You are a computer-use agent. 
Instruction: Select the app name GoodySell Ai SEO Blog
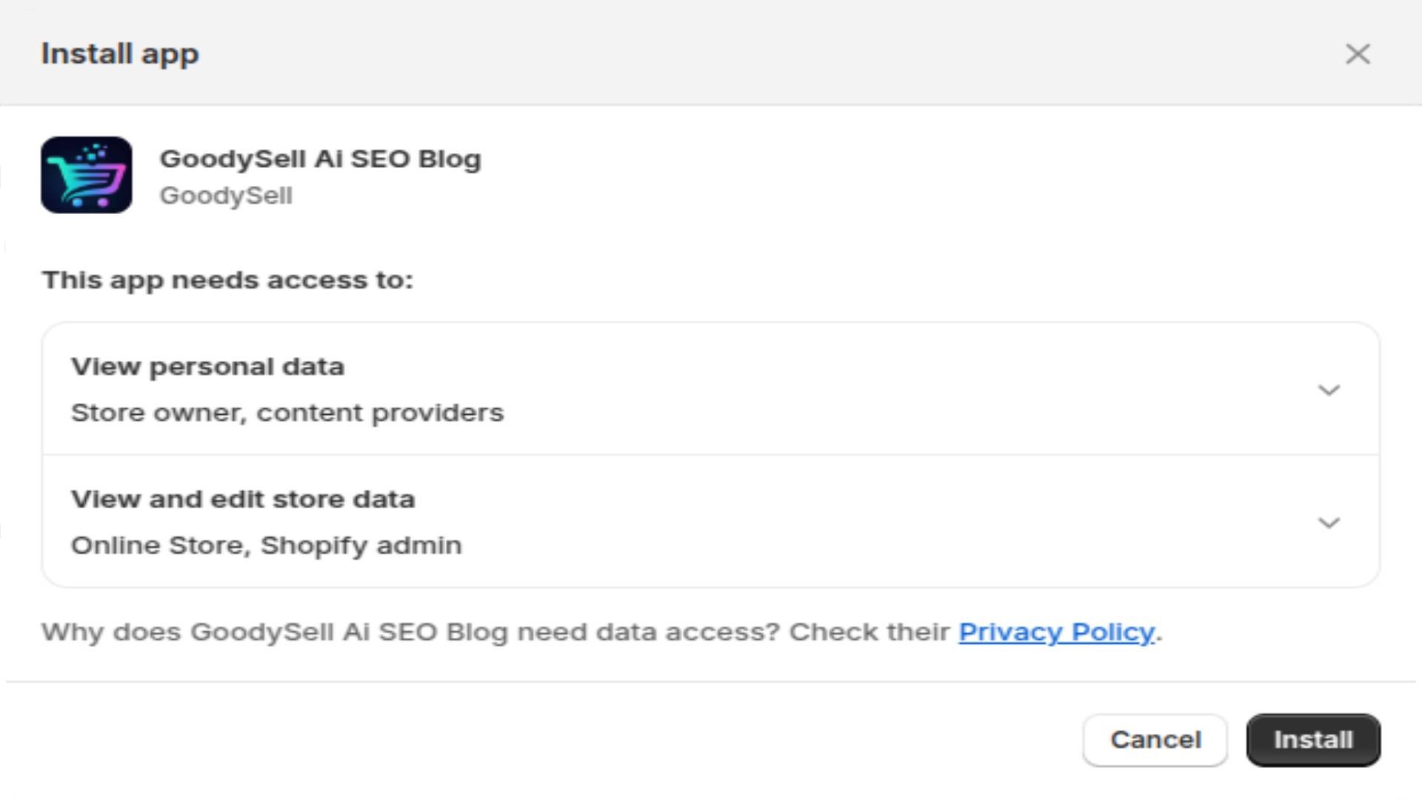pyautogui.click(x=321, y=158)
